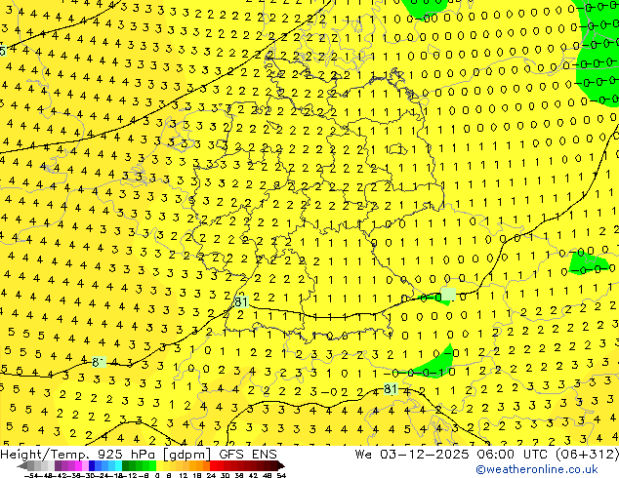Select the dark green swatch above -12 in legend
Image resolution: width=619 pixels, height=478 pixels.
(x=126, y=465)
